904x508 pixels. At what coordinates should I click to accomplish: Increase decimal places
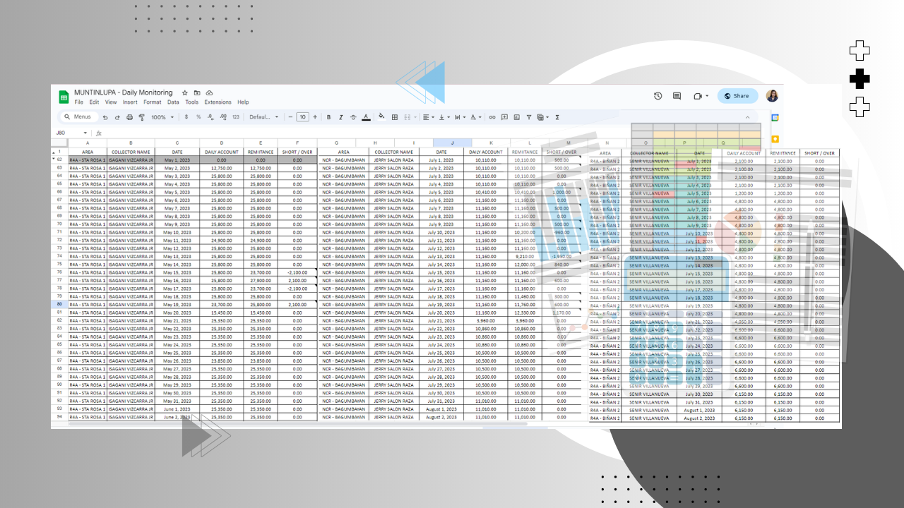point(222,117)
